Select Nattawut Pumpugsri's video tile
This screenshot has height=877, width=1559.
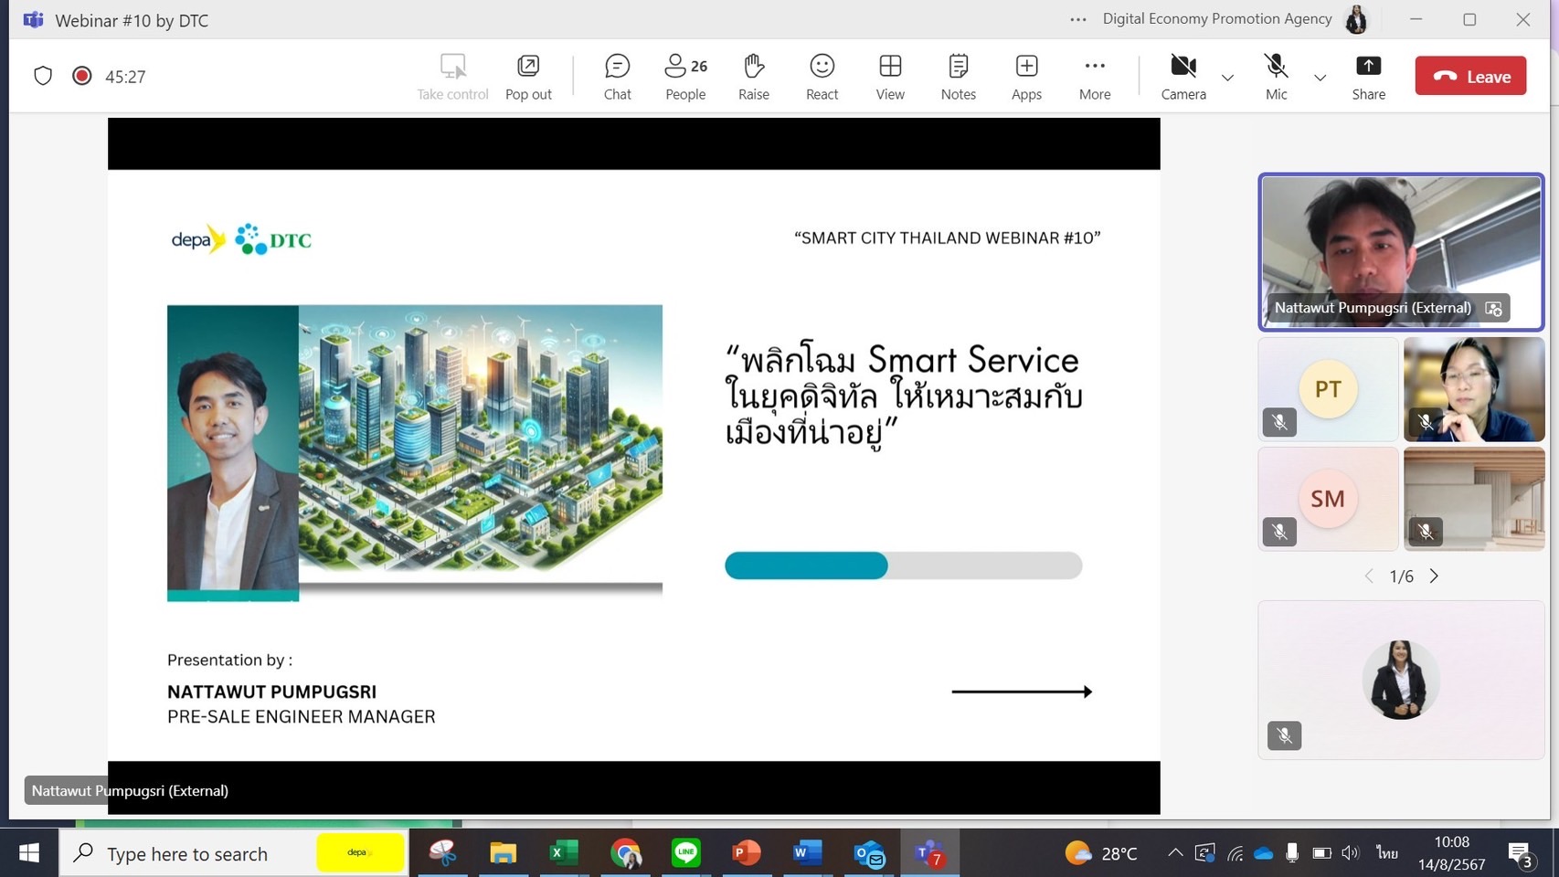click(1401, 252)
